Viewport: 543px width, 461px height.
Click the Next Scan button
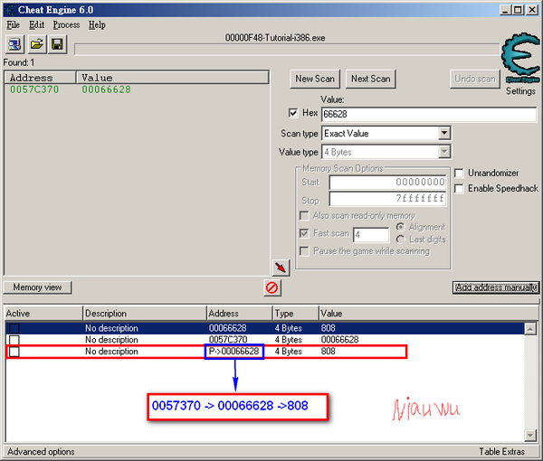tap(370, 79)
